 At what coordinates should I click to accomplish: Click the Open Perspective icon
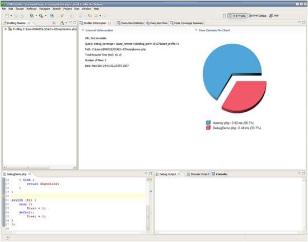(224, 16)
